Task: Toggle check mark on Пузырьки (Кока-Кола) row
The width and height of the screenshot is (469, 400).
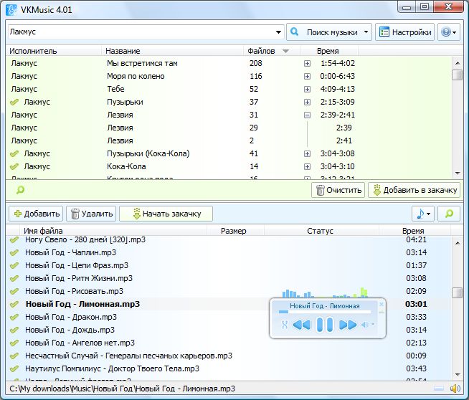Action: click(14, 153)
